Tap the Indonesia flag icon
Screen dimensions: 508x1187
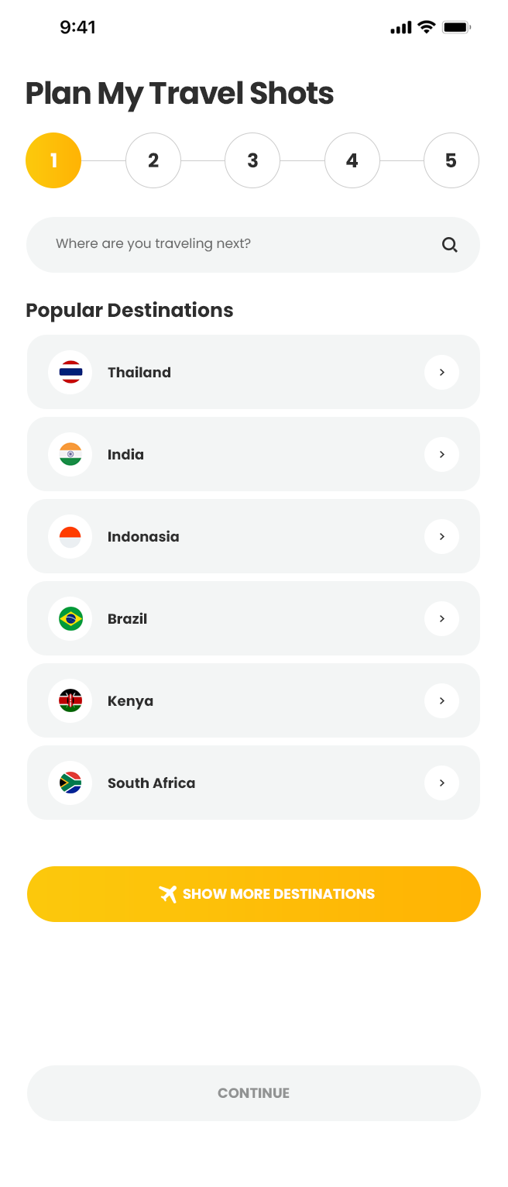(70, 537)
